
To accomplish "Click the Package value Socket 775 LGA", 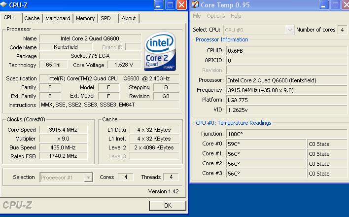I will point(90,56).
